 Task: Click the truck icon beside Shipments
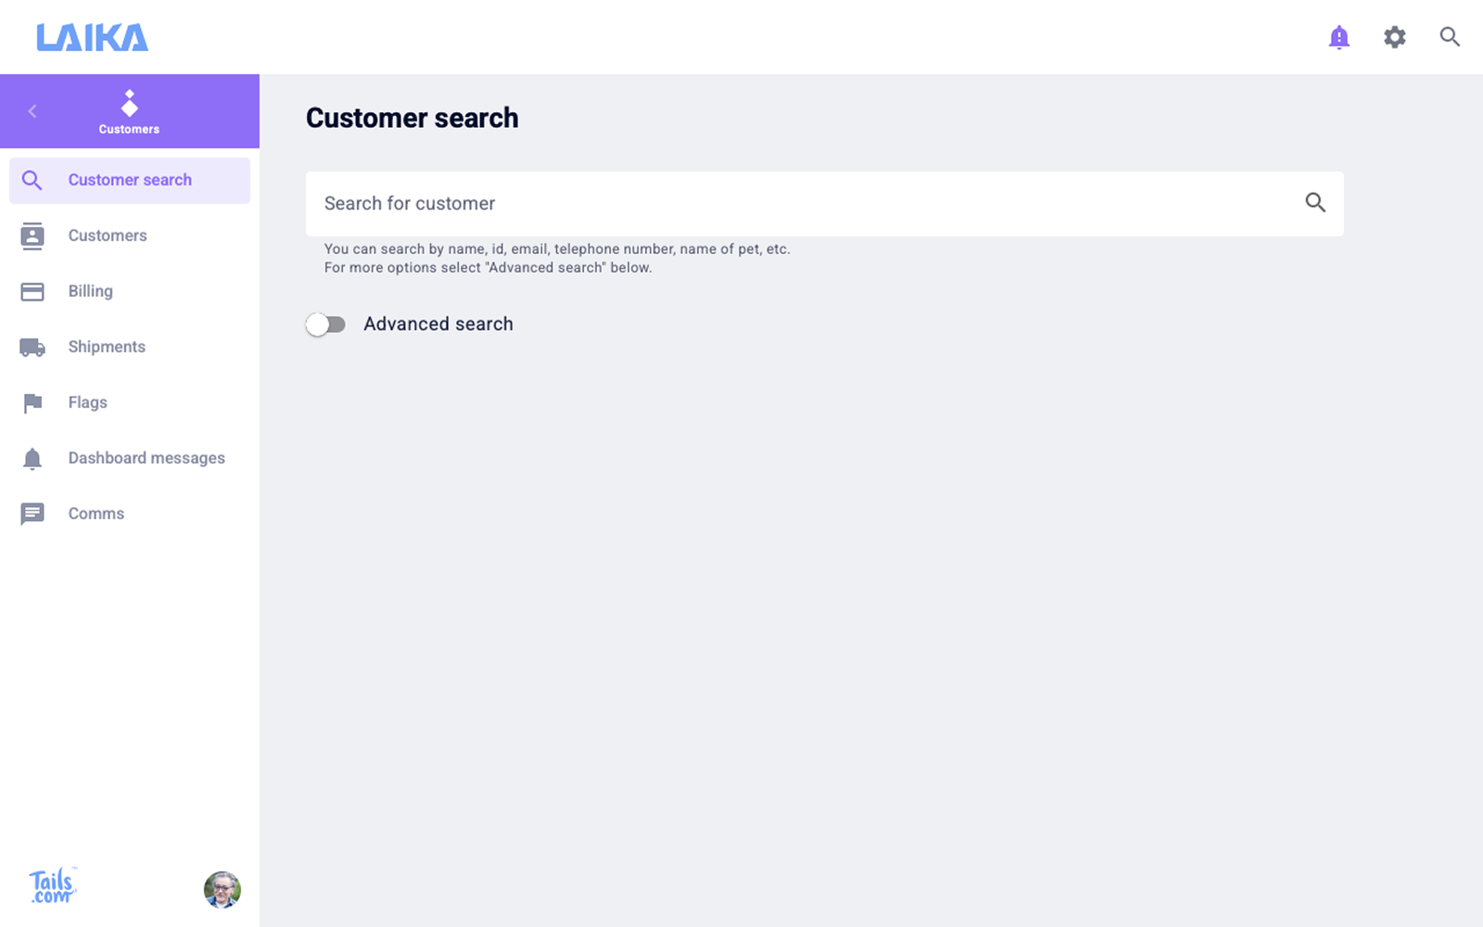32,348
